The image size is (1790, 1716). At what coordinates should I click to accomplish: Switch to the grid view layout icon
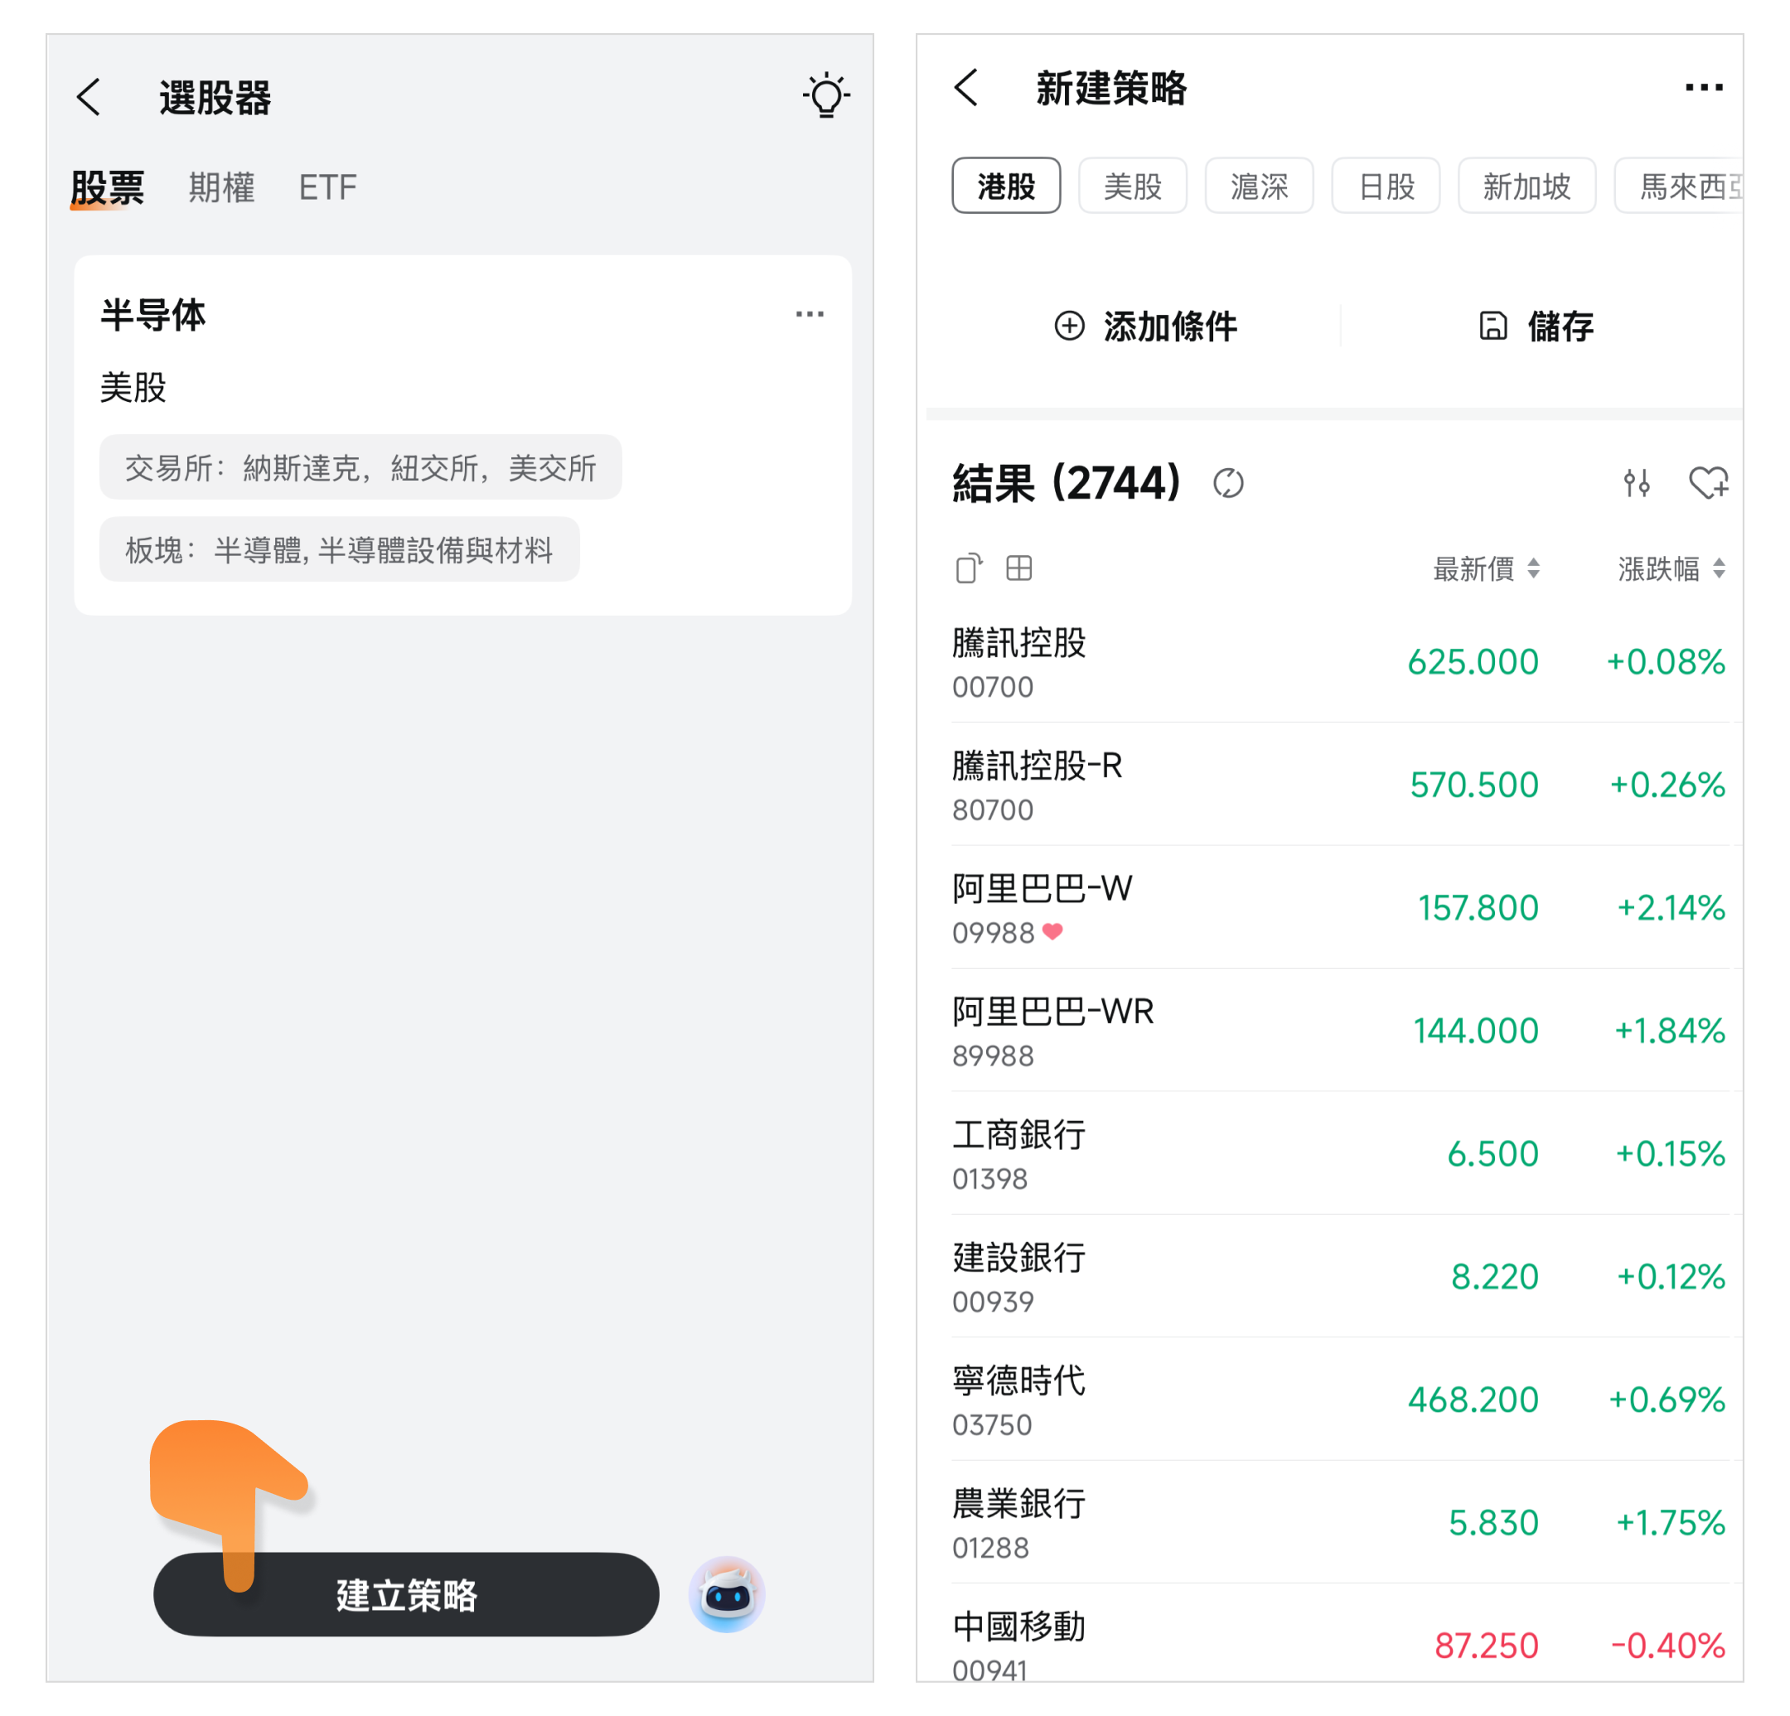point(1018,568)
